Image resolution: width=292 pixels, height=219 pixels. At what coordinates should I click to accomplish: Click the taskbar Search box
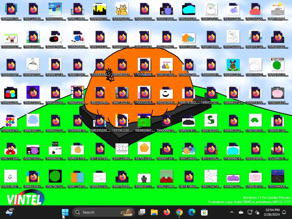(103, 212)
